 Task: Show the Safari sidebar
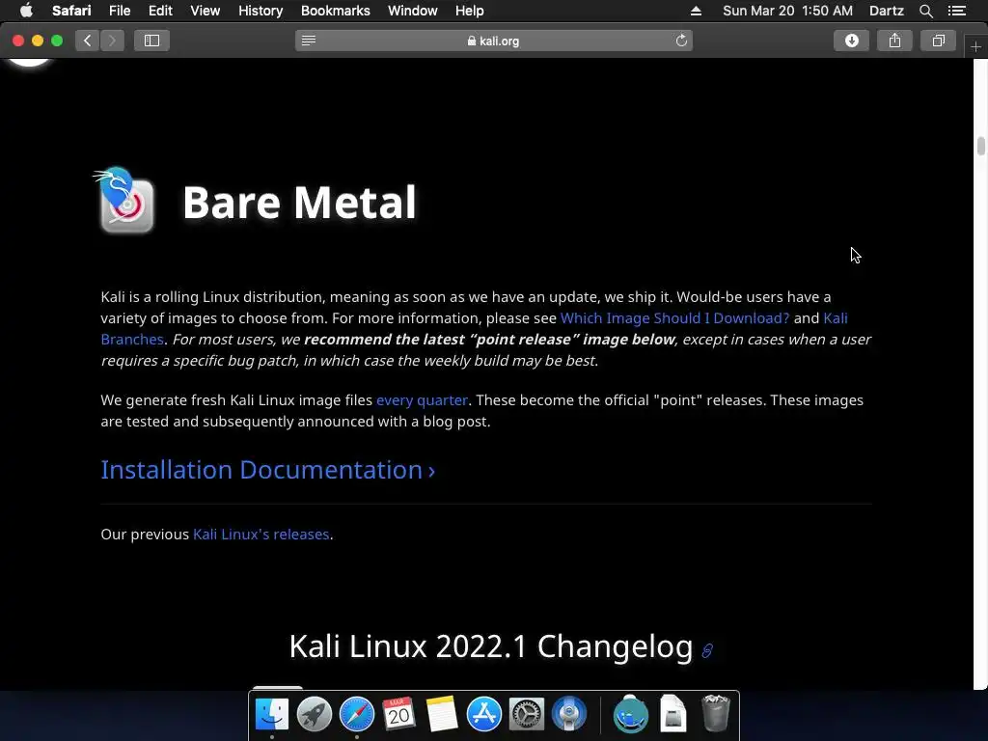(151, 41)
